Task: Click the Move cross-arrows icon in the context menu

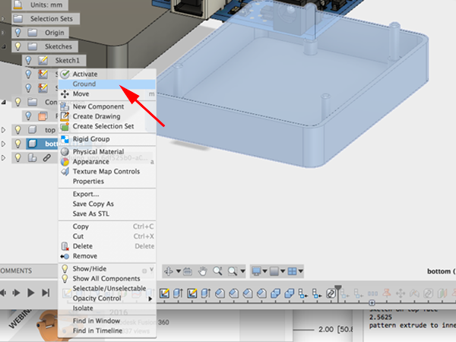Action: [x=65, y=94]
